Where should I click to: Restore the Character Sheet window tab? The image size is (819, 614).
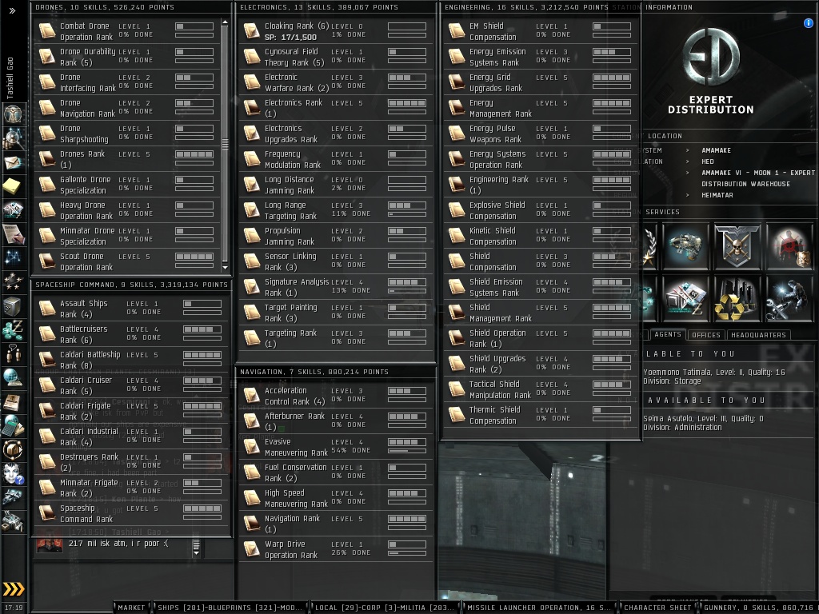click(657, 608)
